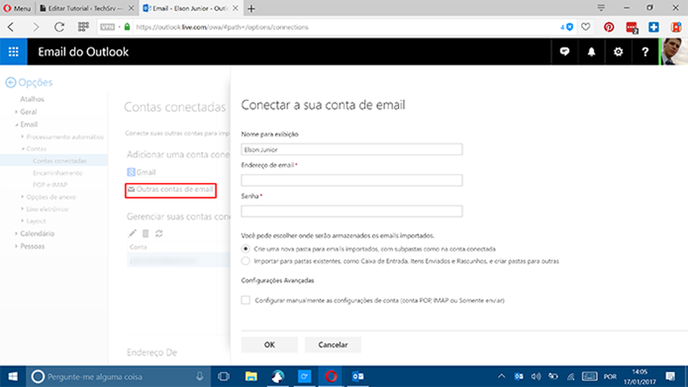Open the blue plus extension icon
This screenshot has width=688, height=387.
click(654, 27)
